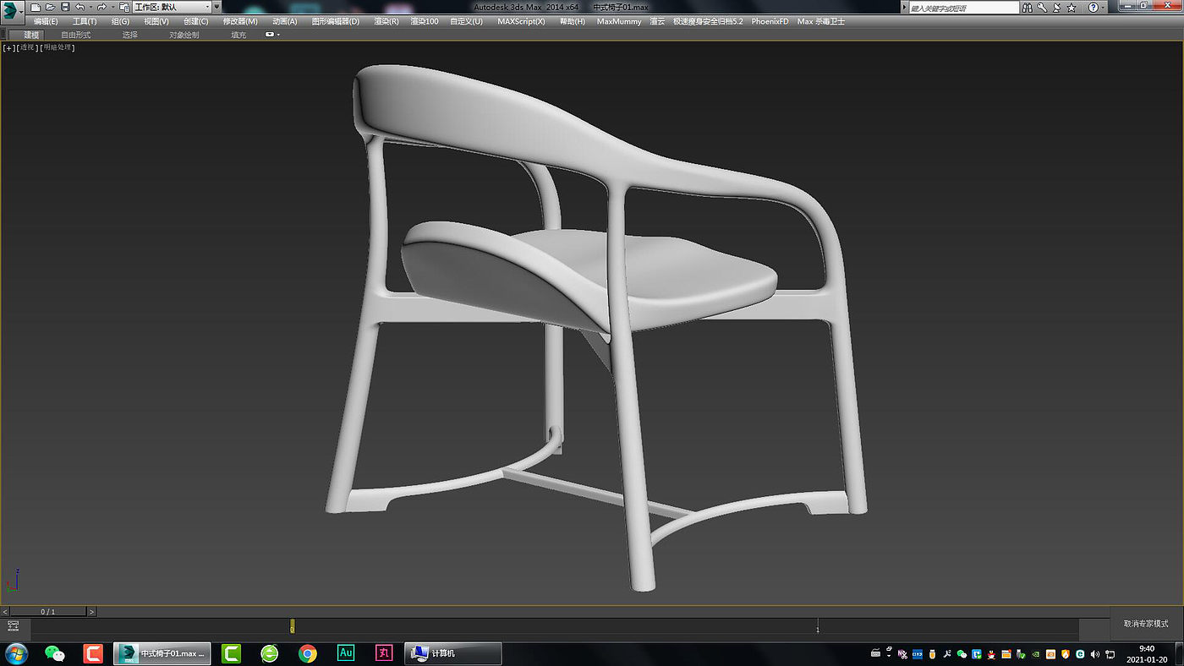1184x666 pixels.
Task: Click the viewport [+] menu label
Action: coord(9,47)
